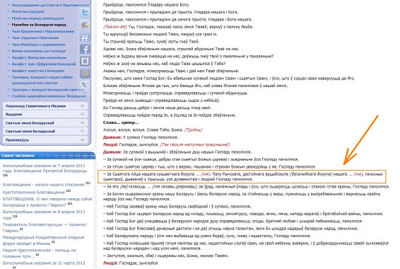Expand the Пераклад Свяшчэннага Пісання section
Screen dimensions: 400x269
click(45, 105)
